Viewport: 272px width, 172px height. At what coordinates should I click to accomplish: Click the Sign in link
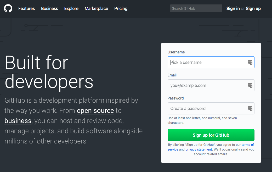coord(233,8)
